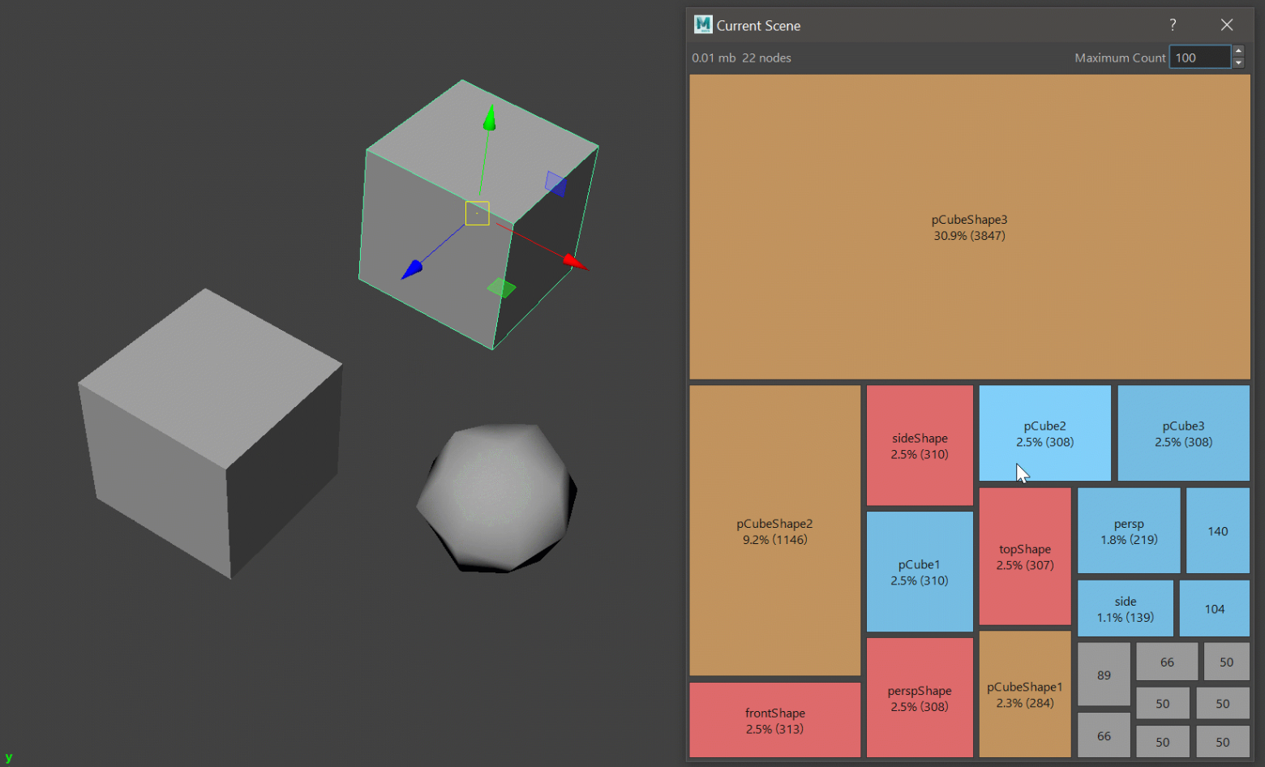Click the blue Z-axis move arrow

coord(413,268)
